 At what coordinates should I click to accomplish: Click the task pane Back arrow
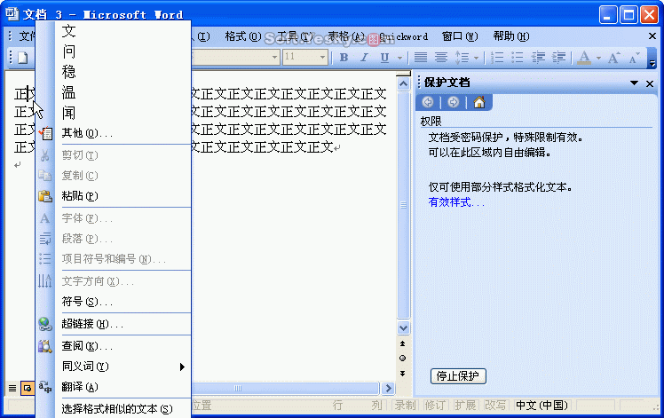coord(430,102)
